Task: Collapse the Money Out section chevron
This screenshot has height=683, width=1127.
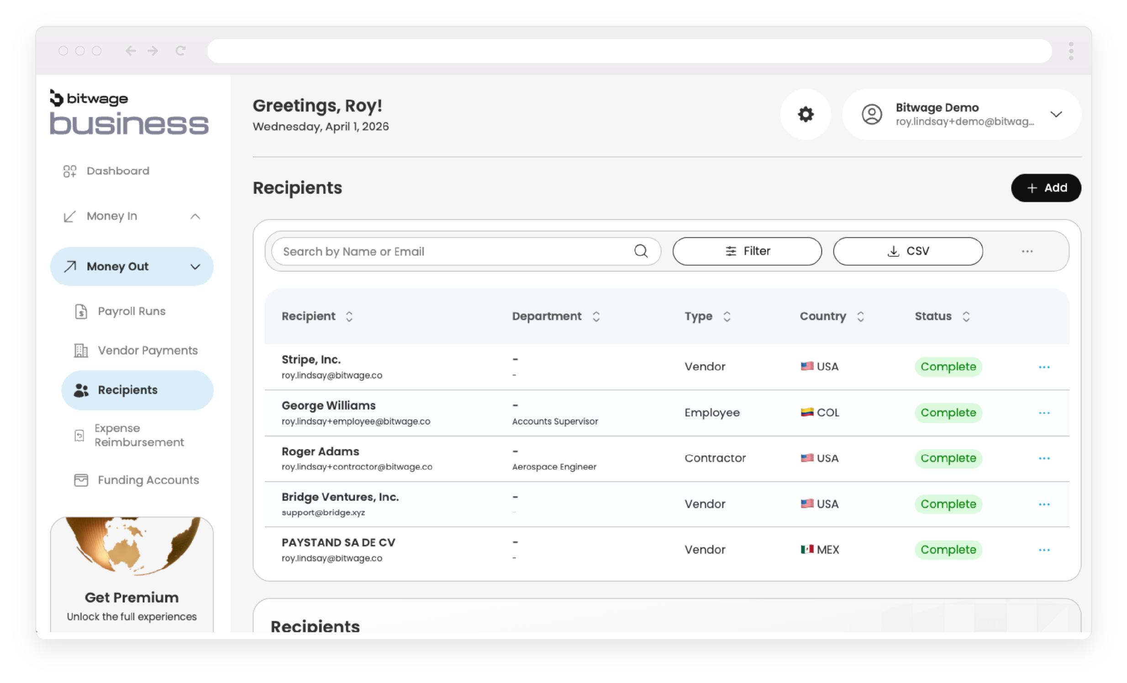Action: [x=195, y=267]
